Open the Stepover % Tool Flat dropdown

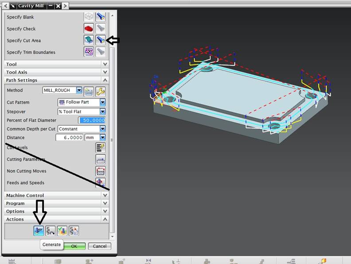pos(102,111)
